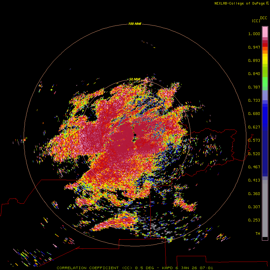Click the 0.893 legend value
This screenshot has height=270, width=270.
coord(254,60)
